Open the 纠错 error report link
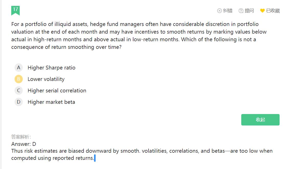 pyautogui.click(x=228, y=11)
